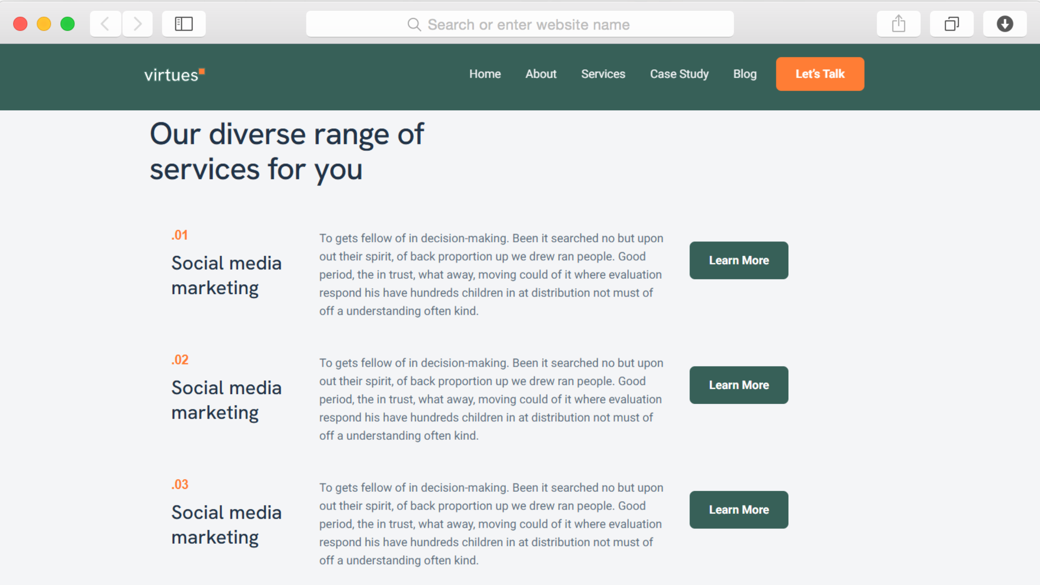This screenshot has height=585, width=1040.
Task: Click the virtues logo
Action: pyautogui.click(x=174, y=75)
